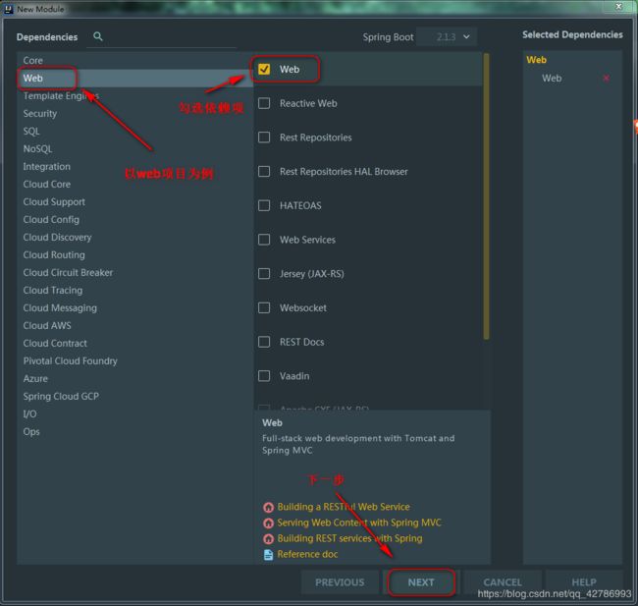The height and width of the screenshot is (606, 638).
Task: Select Cloud Messaging category
Action: [135, 308]
